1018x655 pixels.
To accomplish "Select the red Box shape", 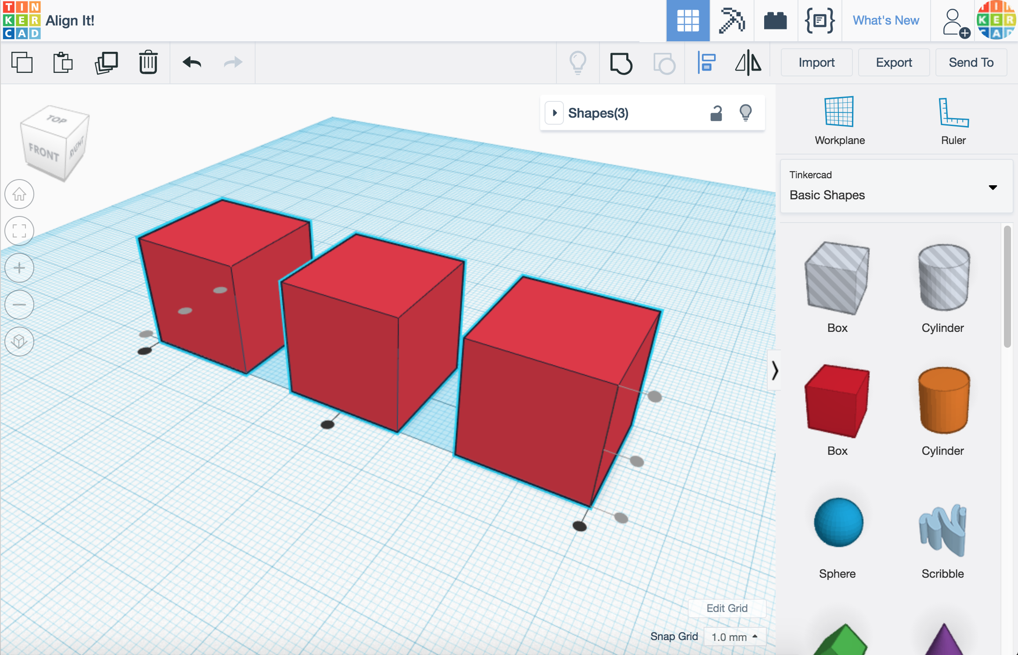I will [x=837, y=401].
